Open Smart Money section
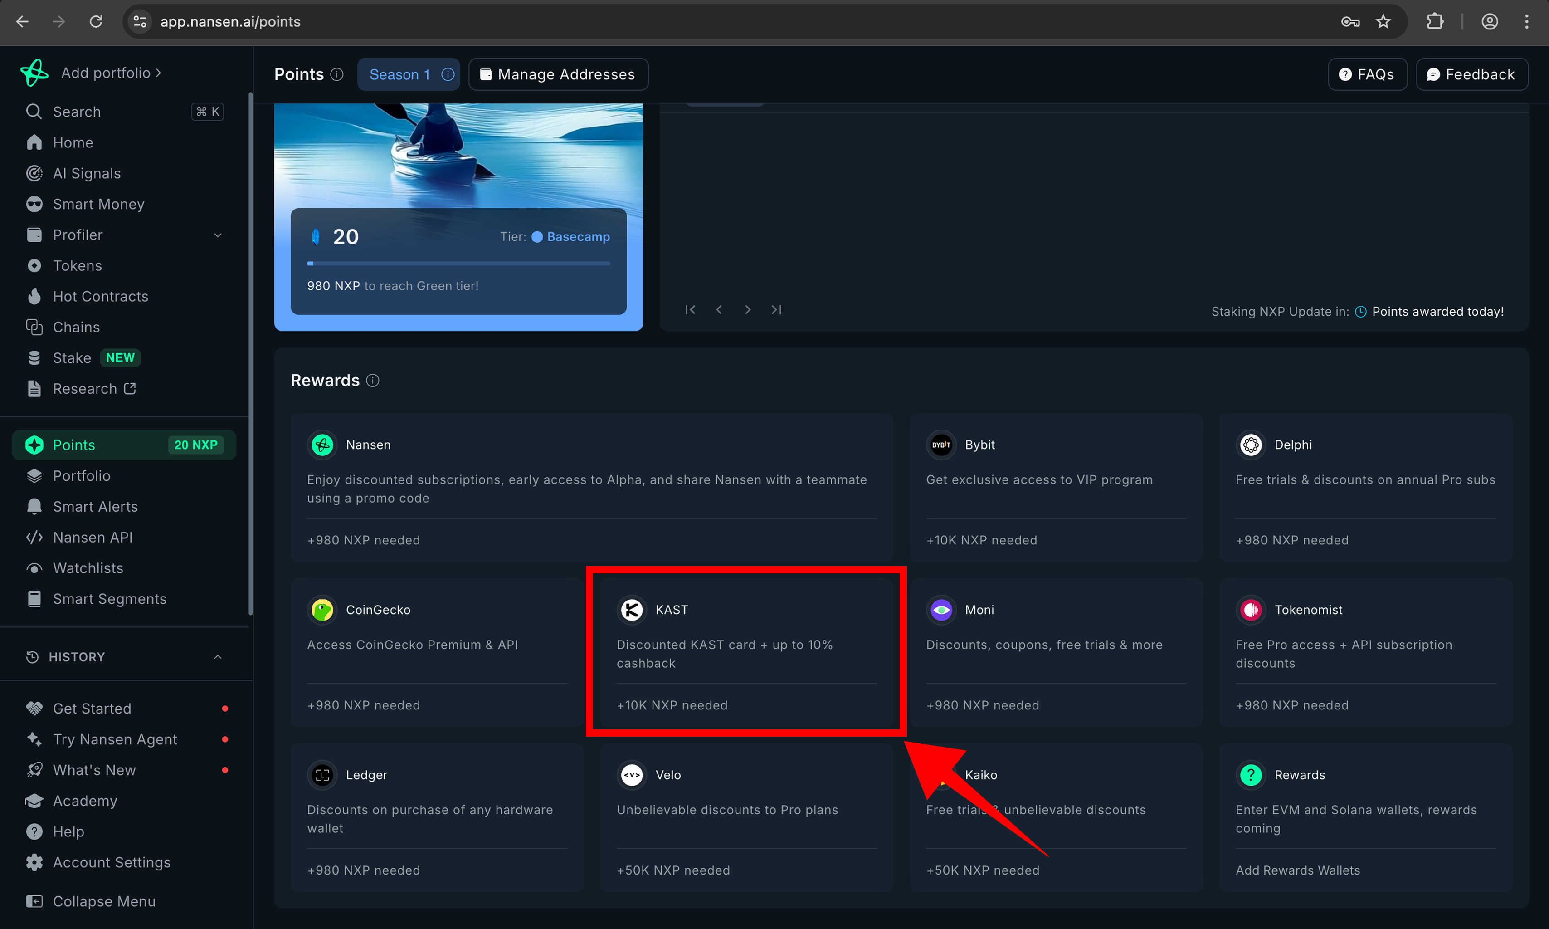 click(x=124, y=204)
